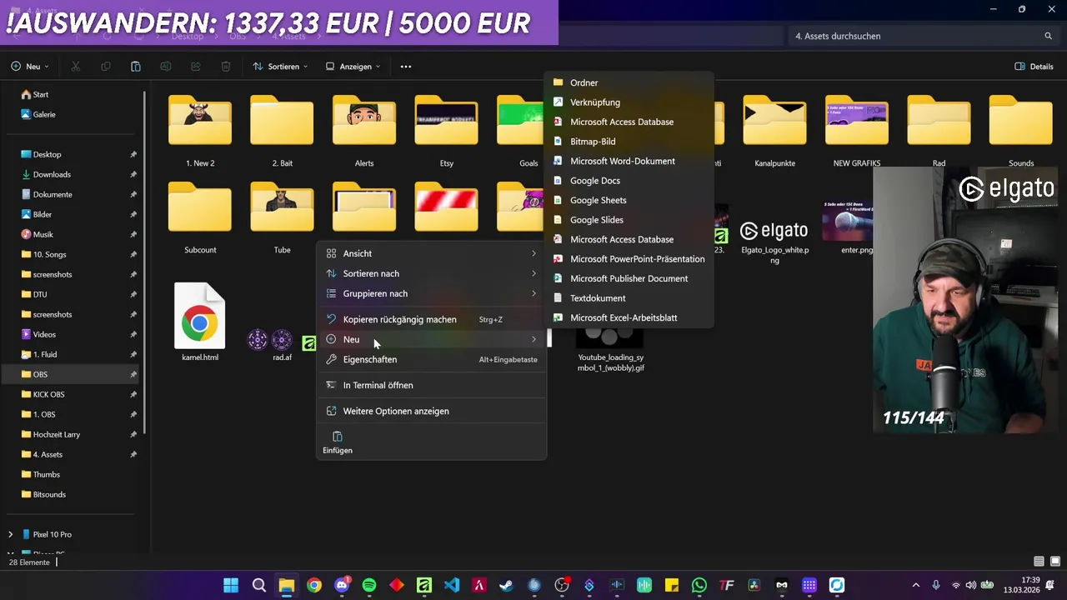Screen dimensions: 1067x600
Task: Choose Verknüpfung in the Neu submenu
Action: pos(629,102)
